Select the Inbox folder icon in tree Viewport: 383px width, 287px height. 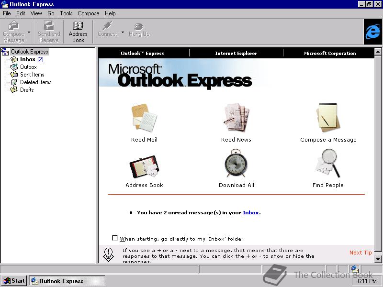click(x=14, y=59)
